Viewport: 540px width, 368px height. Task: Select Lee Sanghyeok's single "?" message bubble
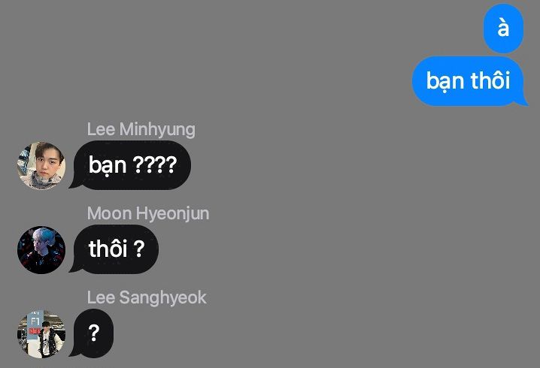92,333
